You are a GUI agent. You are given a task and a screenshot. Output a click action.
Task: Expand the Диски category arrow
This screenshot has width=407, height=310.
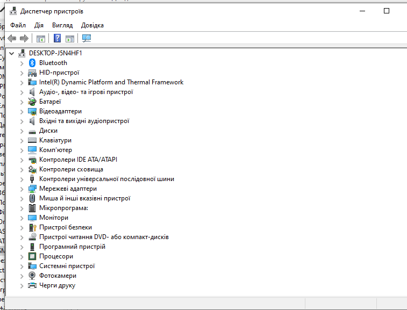22,131
